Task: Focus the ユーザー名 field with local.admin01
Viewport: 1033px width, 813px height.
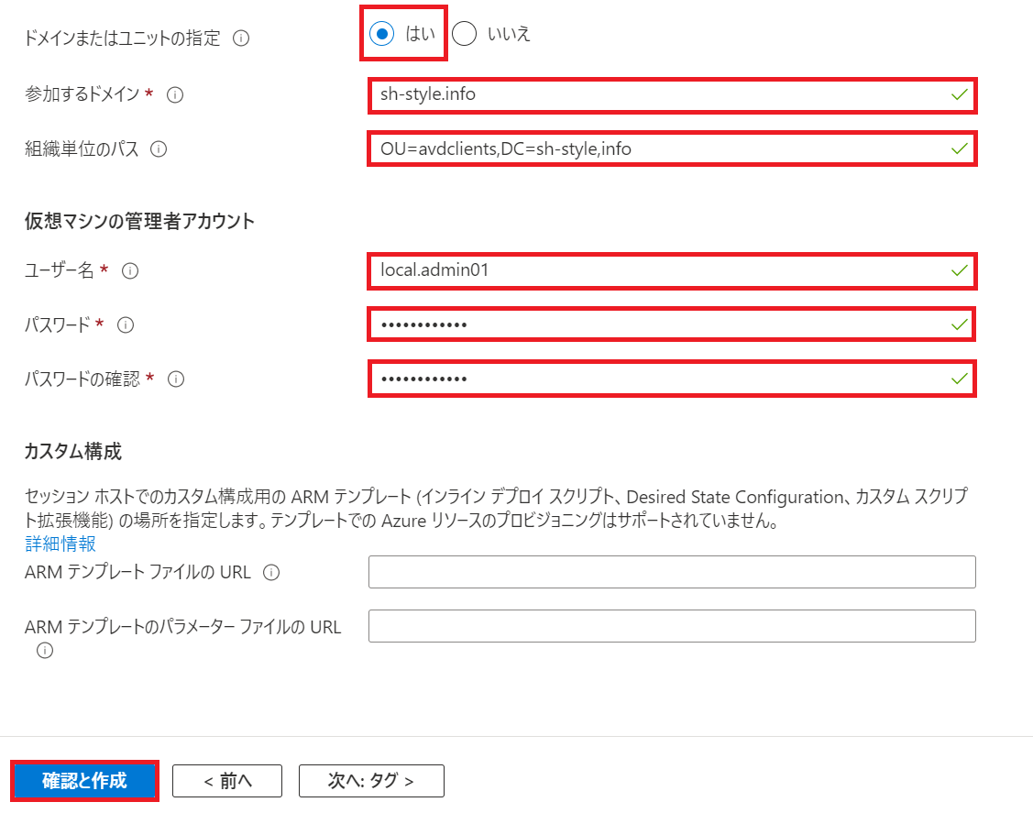Action: point(672,270)
